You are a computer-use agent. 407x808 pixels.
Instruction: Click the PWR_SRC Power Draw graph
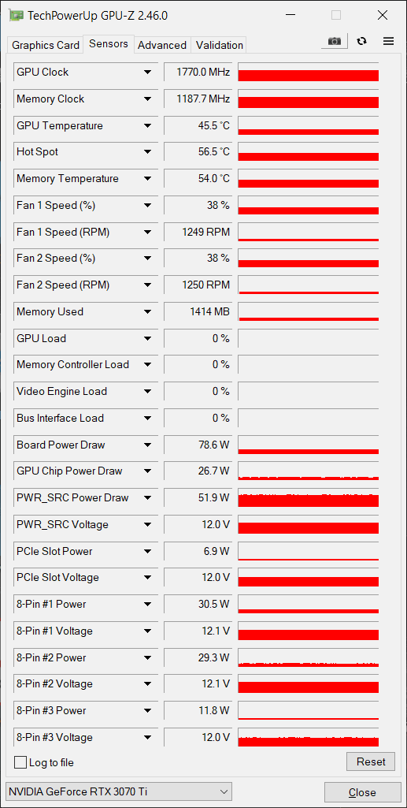pyautogui.click(x=309, y=497)
